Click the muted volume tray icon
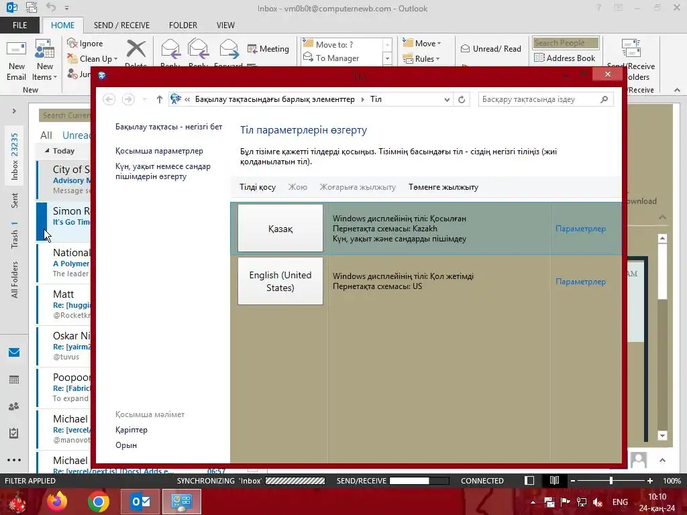 tap(598, 502)
